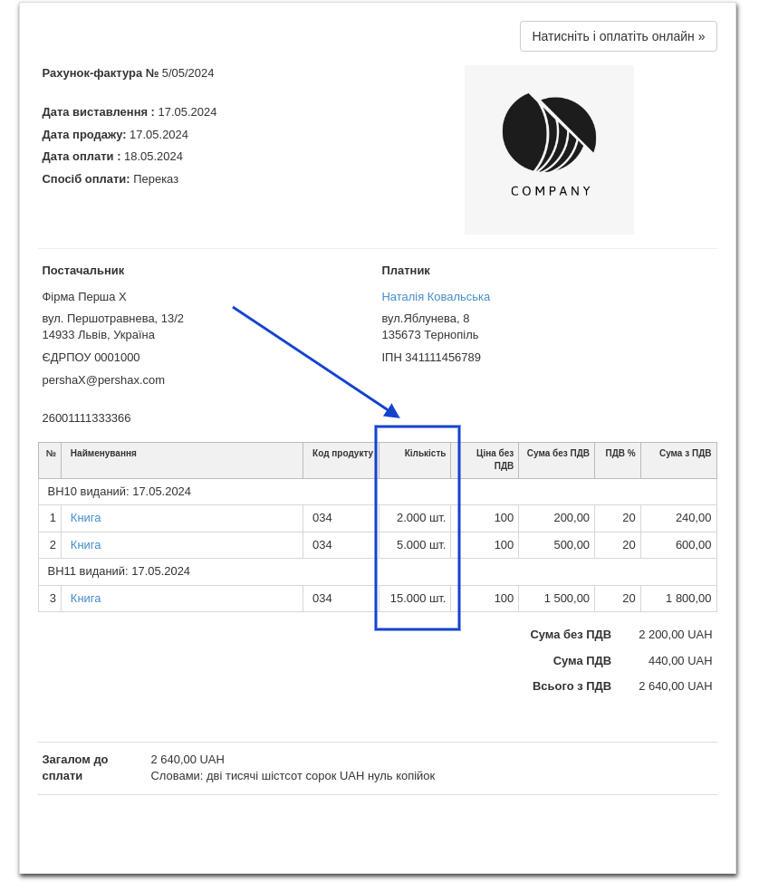759x892 pixels.
Task: Open the Книга link in row 1
Action: (x=85, y=518)
